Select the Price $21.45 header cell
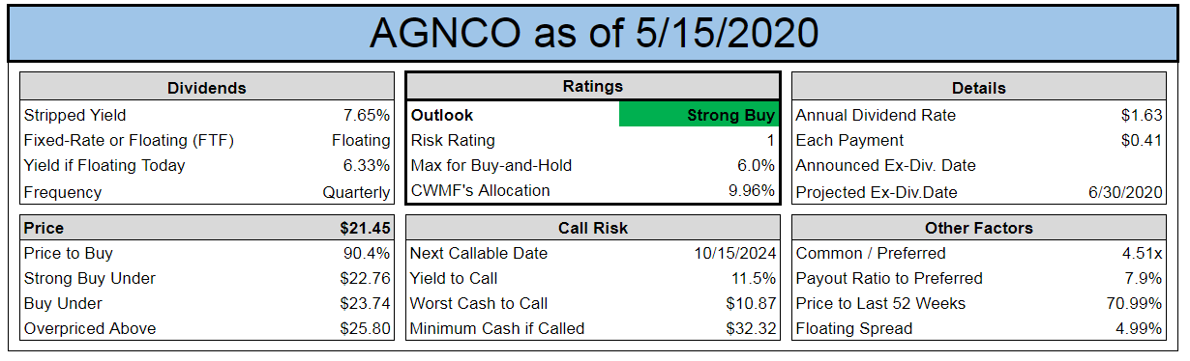1190x361 pixels. (x=207, y=229)
